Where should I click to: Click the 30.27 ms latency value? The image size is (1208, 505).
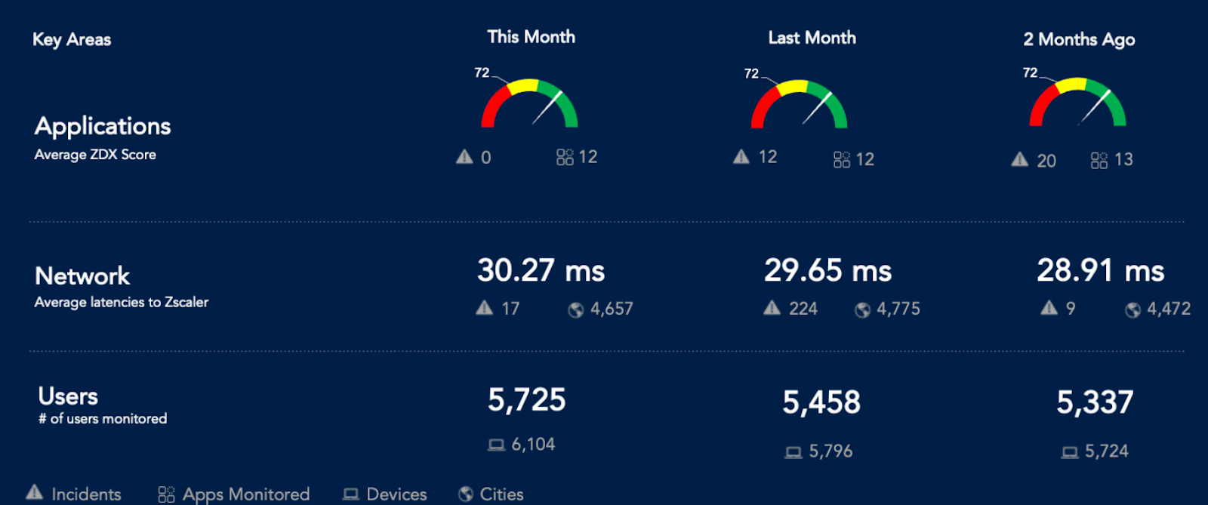point(541,271)
